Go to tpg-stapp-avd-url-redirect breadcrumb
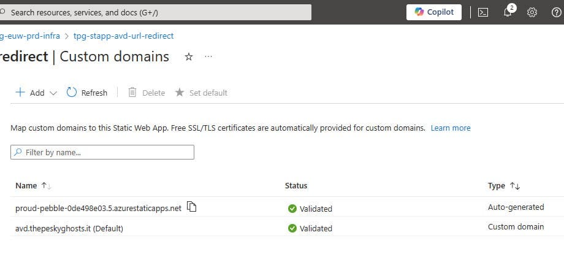Viewport: 564px width, 254px height. point(123,36)
